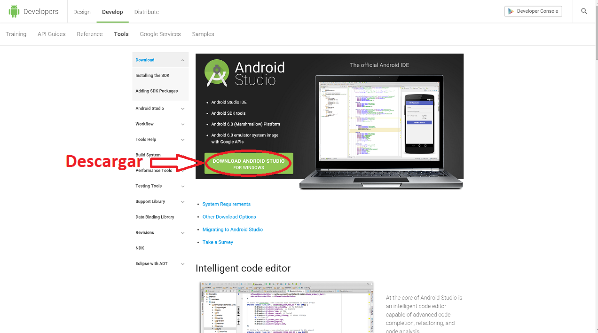Expand Eclipse with ADT section
The image size is (598, 333).
182,264
